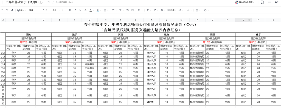Click the clear format eraser icon
The image size is (281, 108).
[12, 10]
